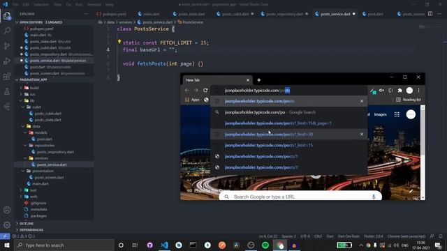The height and width of the screenshot is (251, 447).
Task: Open Google apps grid in Chrome
Action: [x=397, y=114]
